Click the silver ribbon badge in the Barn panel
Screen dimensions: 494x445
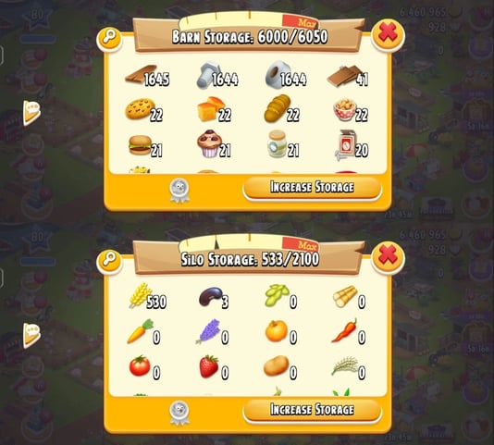tap(179, 191)
